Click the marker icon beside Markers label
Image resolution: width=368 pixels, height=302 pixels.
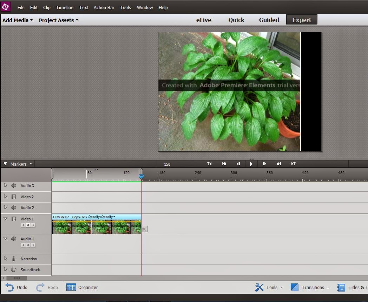pos(5,164)
